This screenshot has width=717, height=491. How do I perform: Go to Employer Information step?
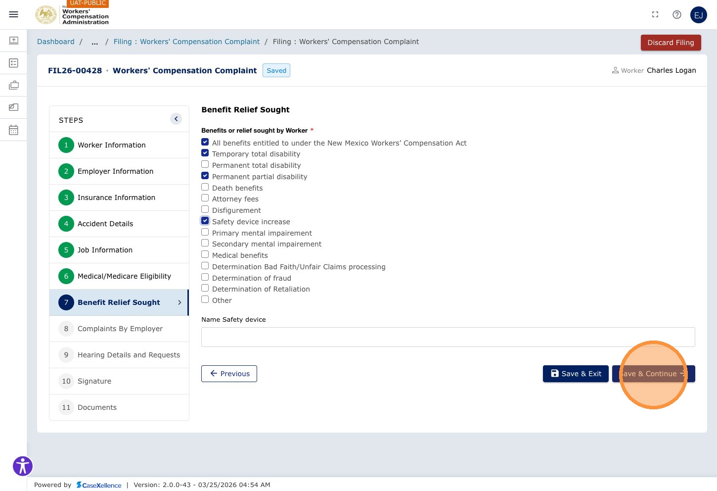tap(119, 171)
